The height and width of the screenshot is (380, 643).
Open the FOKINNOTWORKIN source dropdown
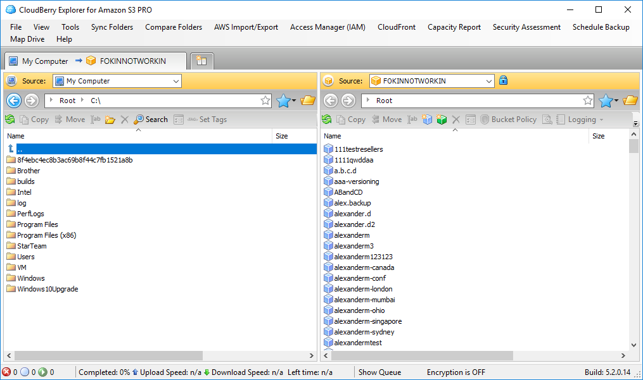(489, 81)
